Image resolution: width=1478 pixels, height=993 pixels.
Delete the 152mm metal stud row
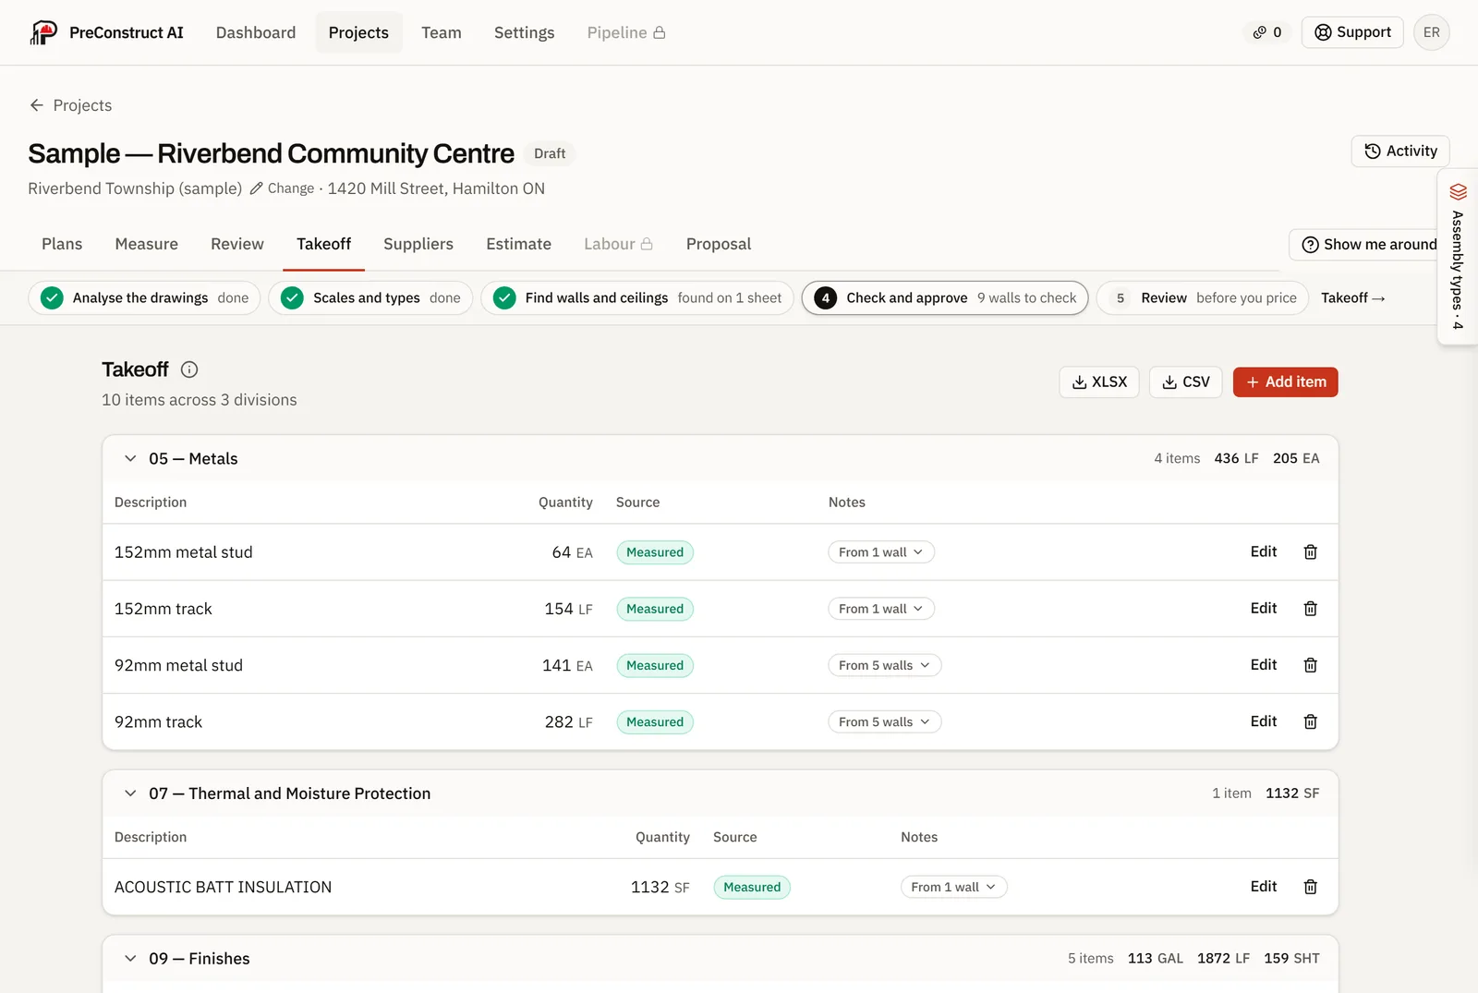click(x=1310, y=552)
